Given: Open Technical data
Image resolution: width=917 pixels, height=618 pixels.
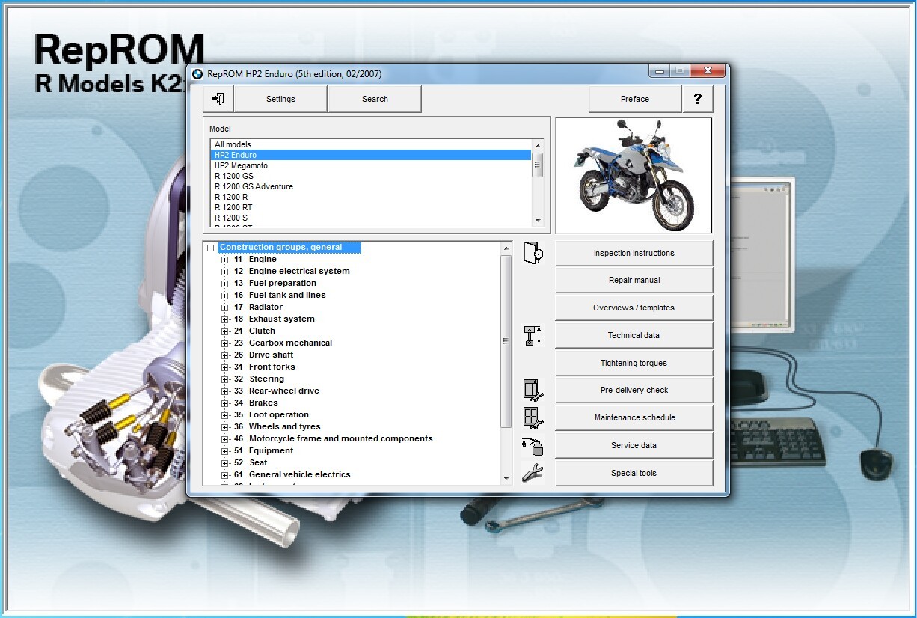Looking at the screenshot, I should click(x=634, y=335).
